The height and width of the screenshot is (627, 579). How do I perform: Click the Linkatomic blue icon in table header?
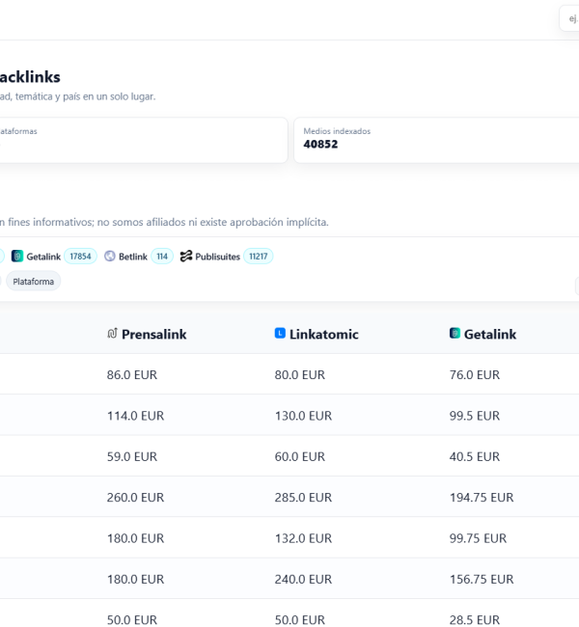click(x=280, y=333)
